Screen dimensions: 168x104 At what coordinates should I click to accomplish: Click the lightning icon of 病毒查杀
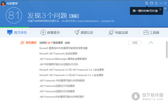(x=43, y=32)
